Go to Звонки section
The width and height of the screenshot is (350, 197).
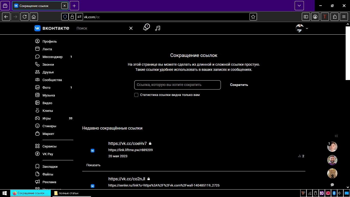click(48, 64)
